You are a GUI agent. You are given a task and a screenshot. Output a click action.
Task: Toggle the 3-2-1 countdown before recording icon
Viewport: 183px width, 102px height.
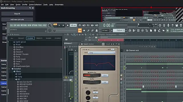click(x=88, y=25)
